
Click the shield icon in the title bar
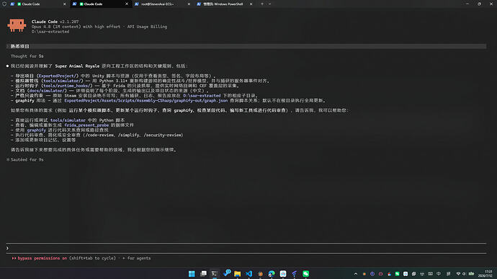point(4,4)
